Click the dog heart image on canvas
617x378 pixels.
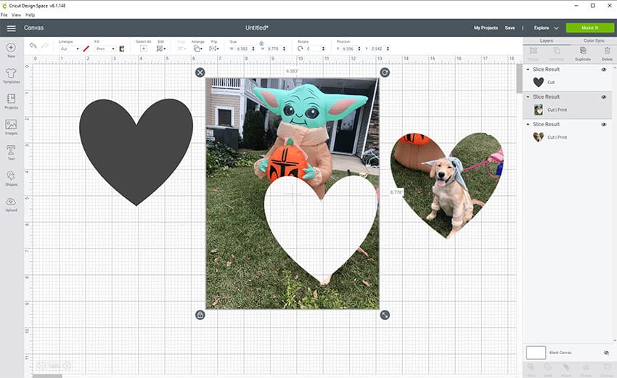[x=447, y=185]
